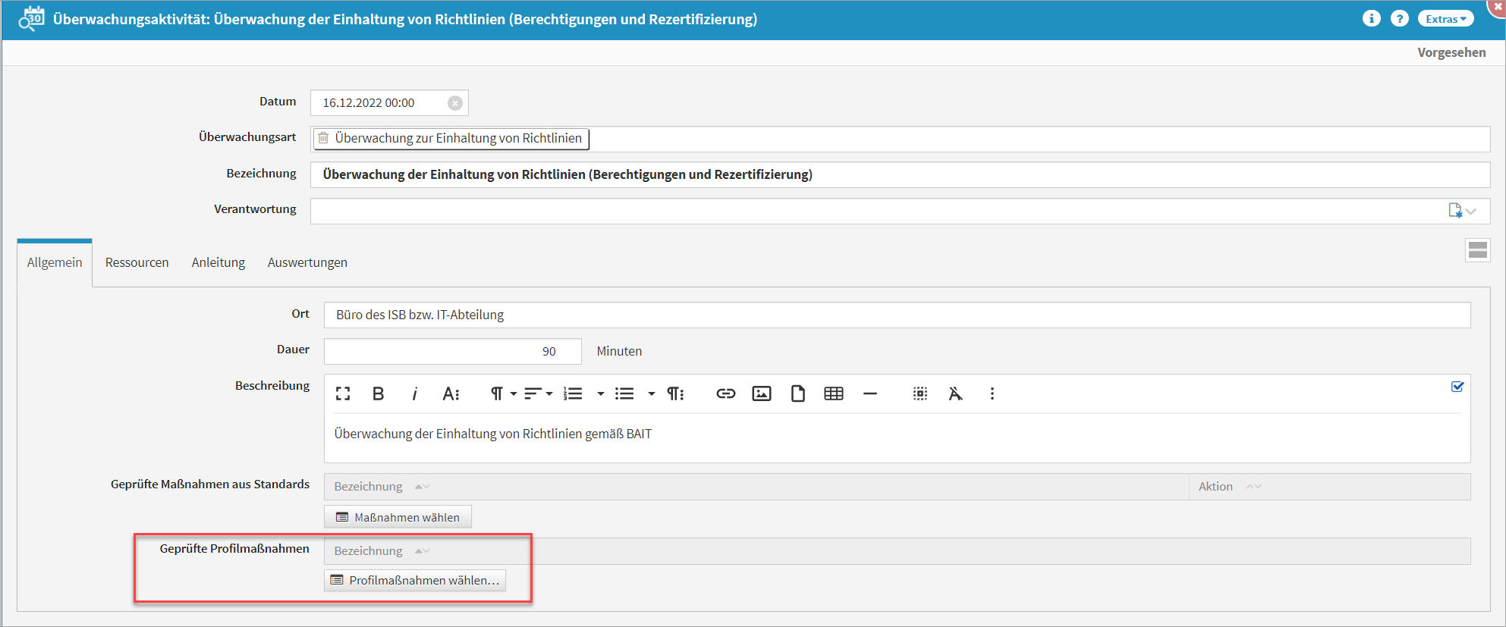Open the help question mark icon
The width and height of the screenshot is (1506, 627).
(x=1399, y=19)
